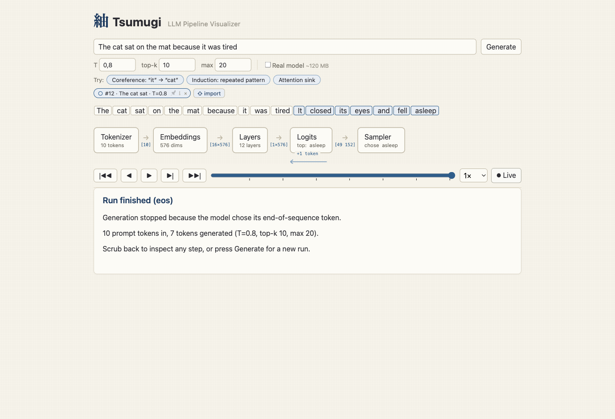The image size is (615, 419).
Task: Select the generated token "its"
Action: coord(343,111)
